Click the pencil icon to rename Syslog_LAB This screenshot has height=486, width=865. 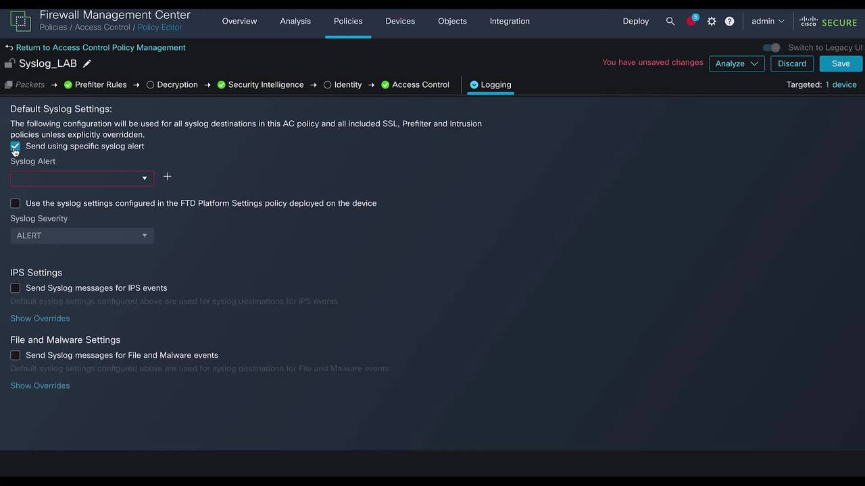click(x=87, y=63)
